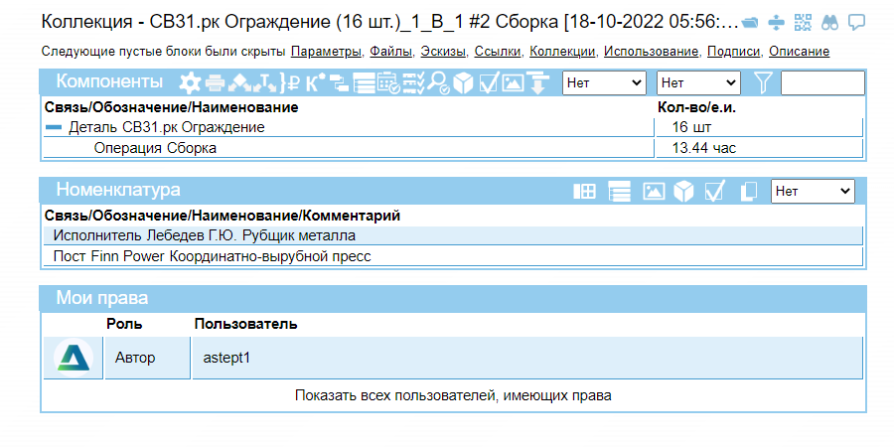Click the binoculars search icon
Image resolution: width=894 pixels, height=447 pixels.
pos(830,22)
